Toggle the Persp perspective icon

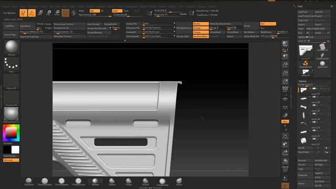point(285,89)
